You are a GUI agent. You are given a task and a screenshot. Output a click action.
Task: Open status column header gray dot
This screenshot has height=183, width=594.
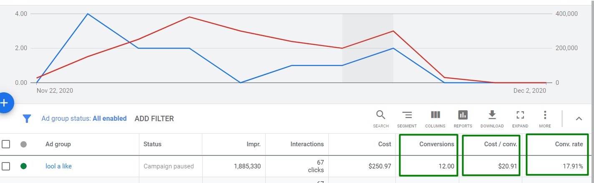click(x=24, y=144)
